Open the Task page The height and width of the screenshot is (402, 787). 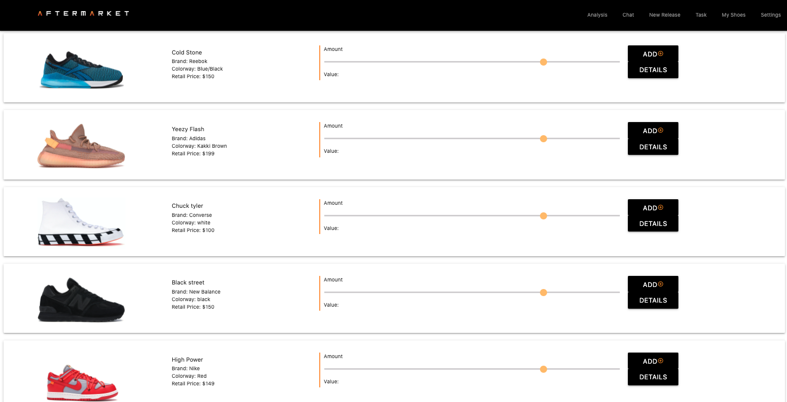click(701, 15)
